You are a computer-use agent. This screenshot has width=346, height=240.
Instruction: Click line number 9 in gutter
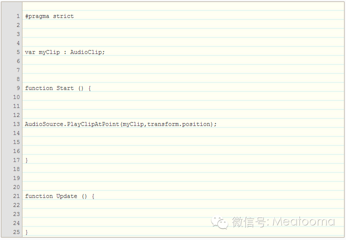click(18, 88)
